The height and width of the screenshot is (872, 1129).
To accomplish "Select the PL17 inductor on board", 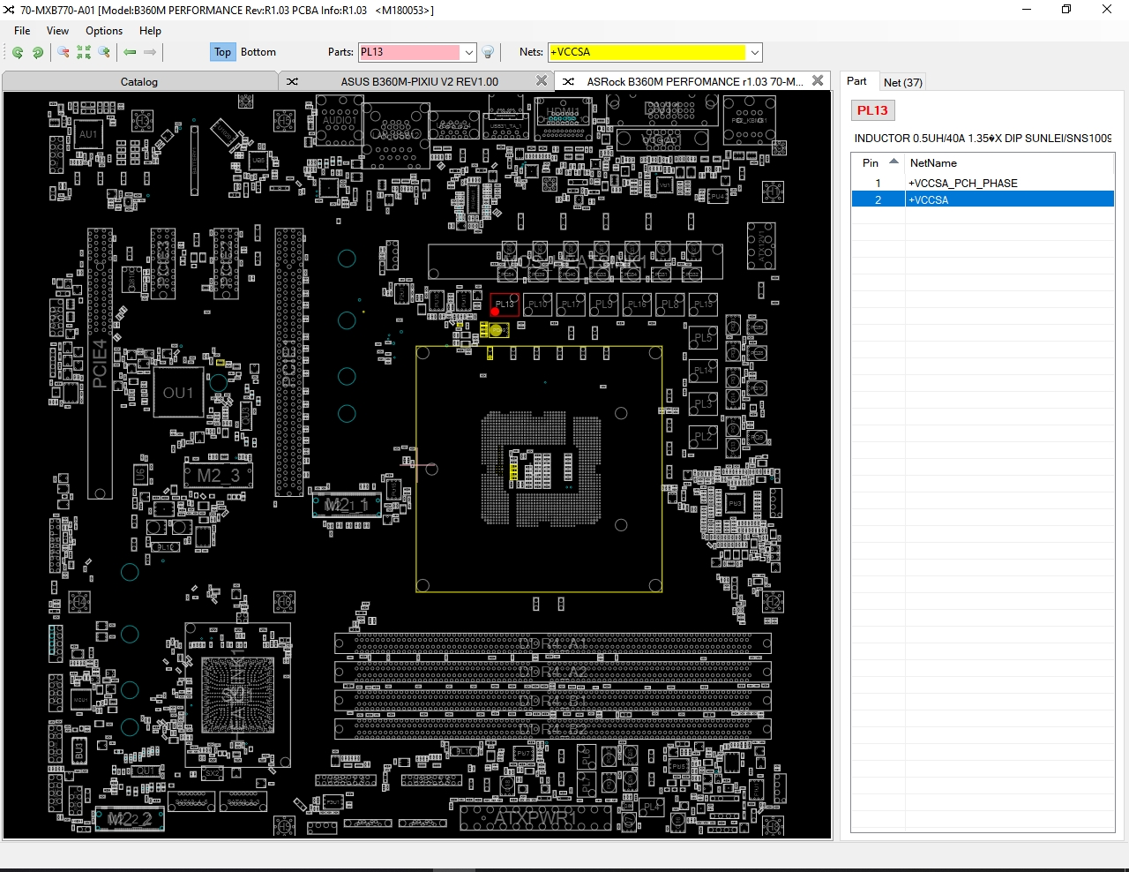I will pos(571,304).
